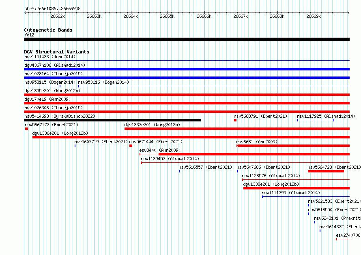Screen dimensions: 361x255
Task: Select the dgv4367n106 (Alsmadi2014) label
Action: [55, 65]
